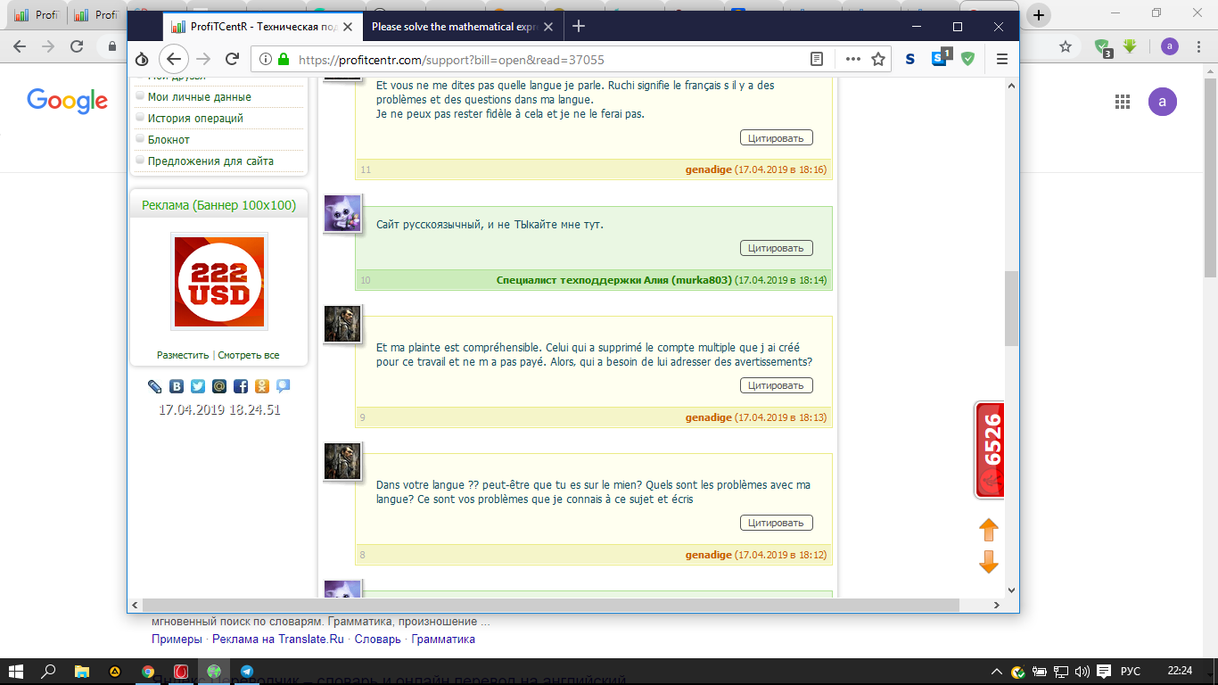Screen dimensions: 1218x685
Task: Click the red 6526 counter badge
Action: (x=990, y=450)
